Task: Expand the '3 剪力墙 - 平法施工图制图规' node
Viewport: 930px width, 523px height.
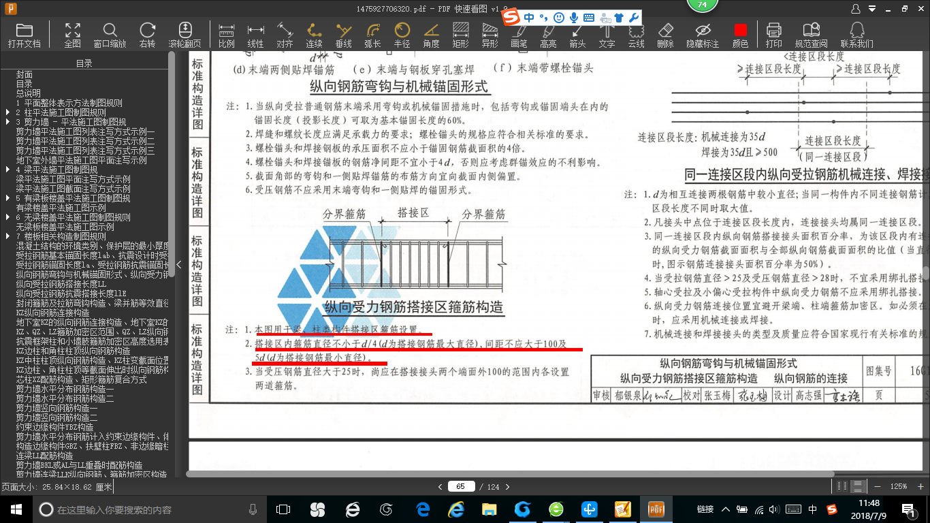Action: point(7,122)
